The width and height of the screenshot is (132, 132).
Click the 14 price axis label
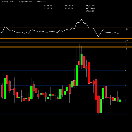(x=125, y=115)
